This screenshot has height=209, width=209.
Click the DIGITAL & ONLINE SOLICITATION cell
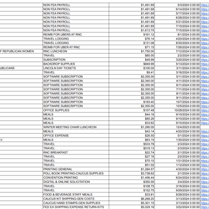point(76,182)
